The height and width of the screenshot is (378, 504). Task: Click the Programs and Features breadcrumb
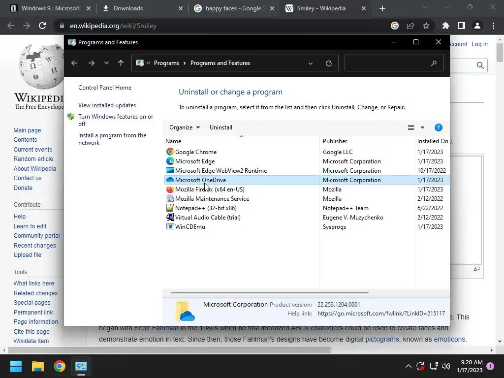pyautogui.click(x=220, y=63)
